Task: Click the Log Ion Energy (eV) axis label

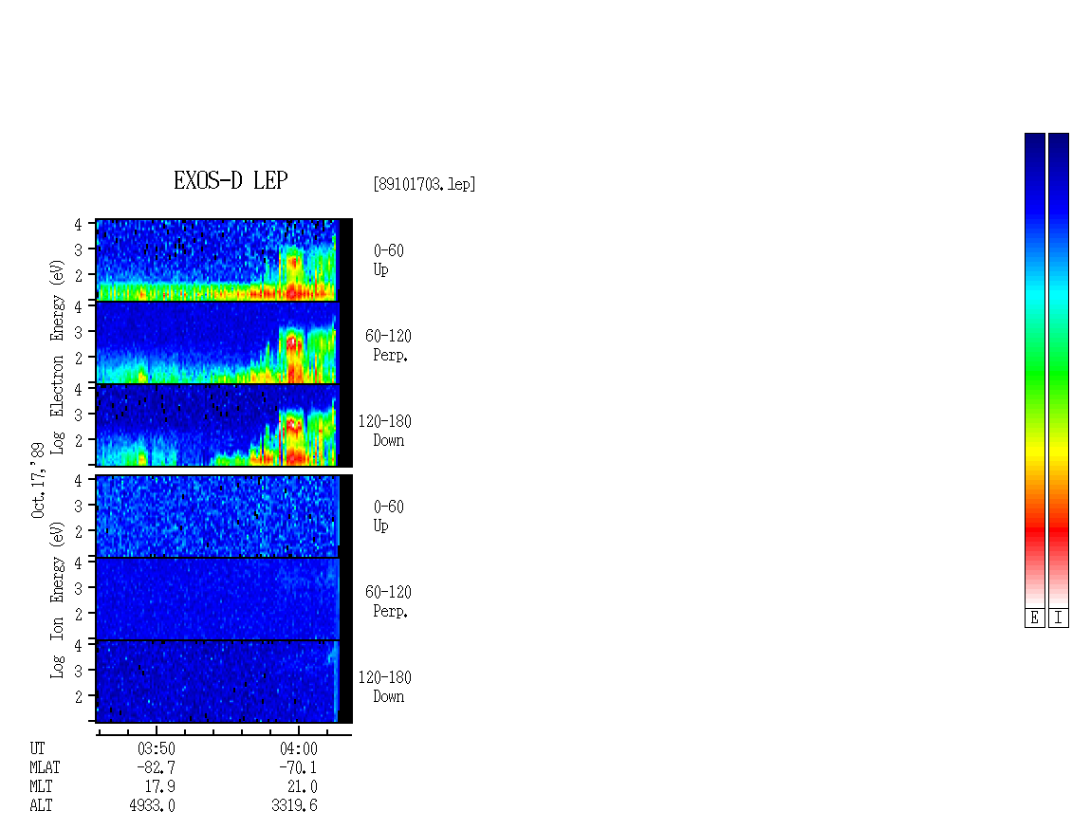Action: point(58,600)
